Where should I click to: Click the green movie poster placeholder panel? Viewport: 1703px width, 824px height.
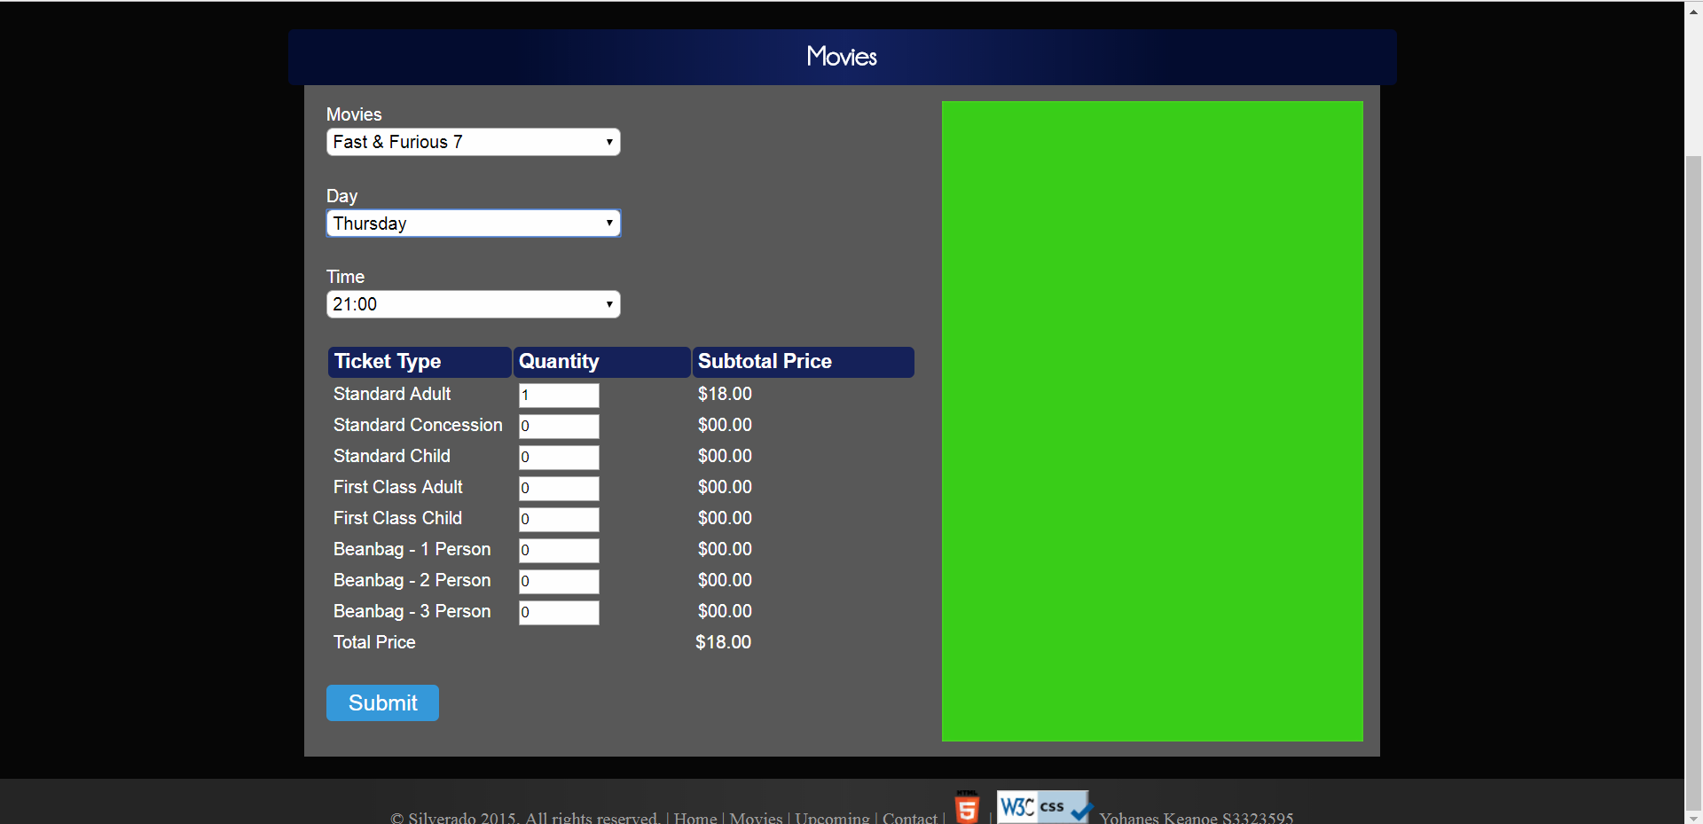1152,421
